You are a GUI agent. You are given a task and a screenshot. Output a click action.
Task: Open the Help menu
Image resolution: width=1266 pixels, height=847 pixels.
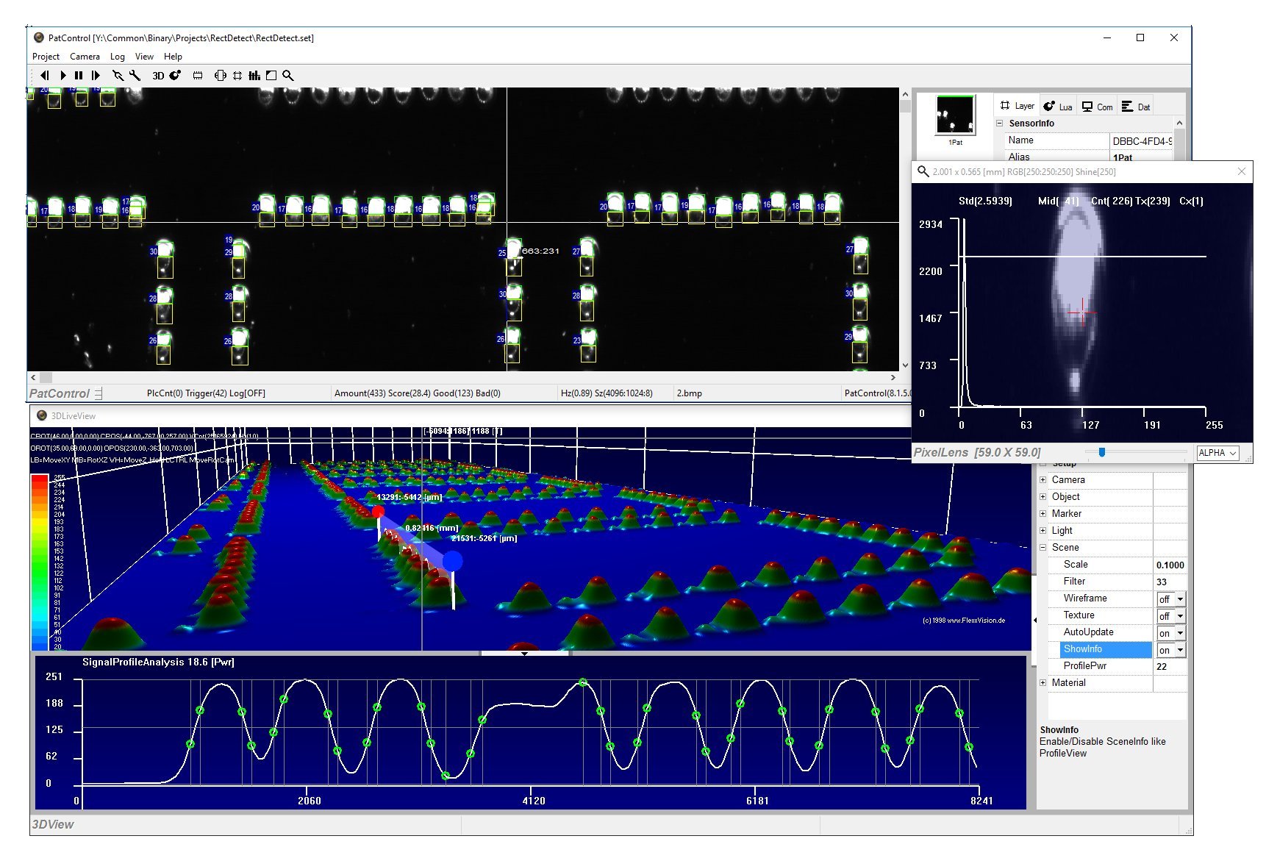173,57
